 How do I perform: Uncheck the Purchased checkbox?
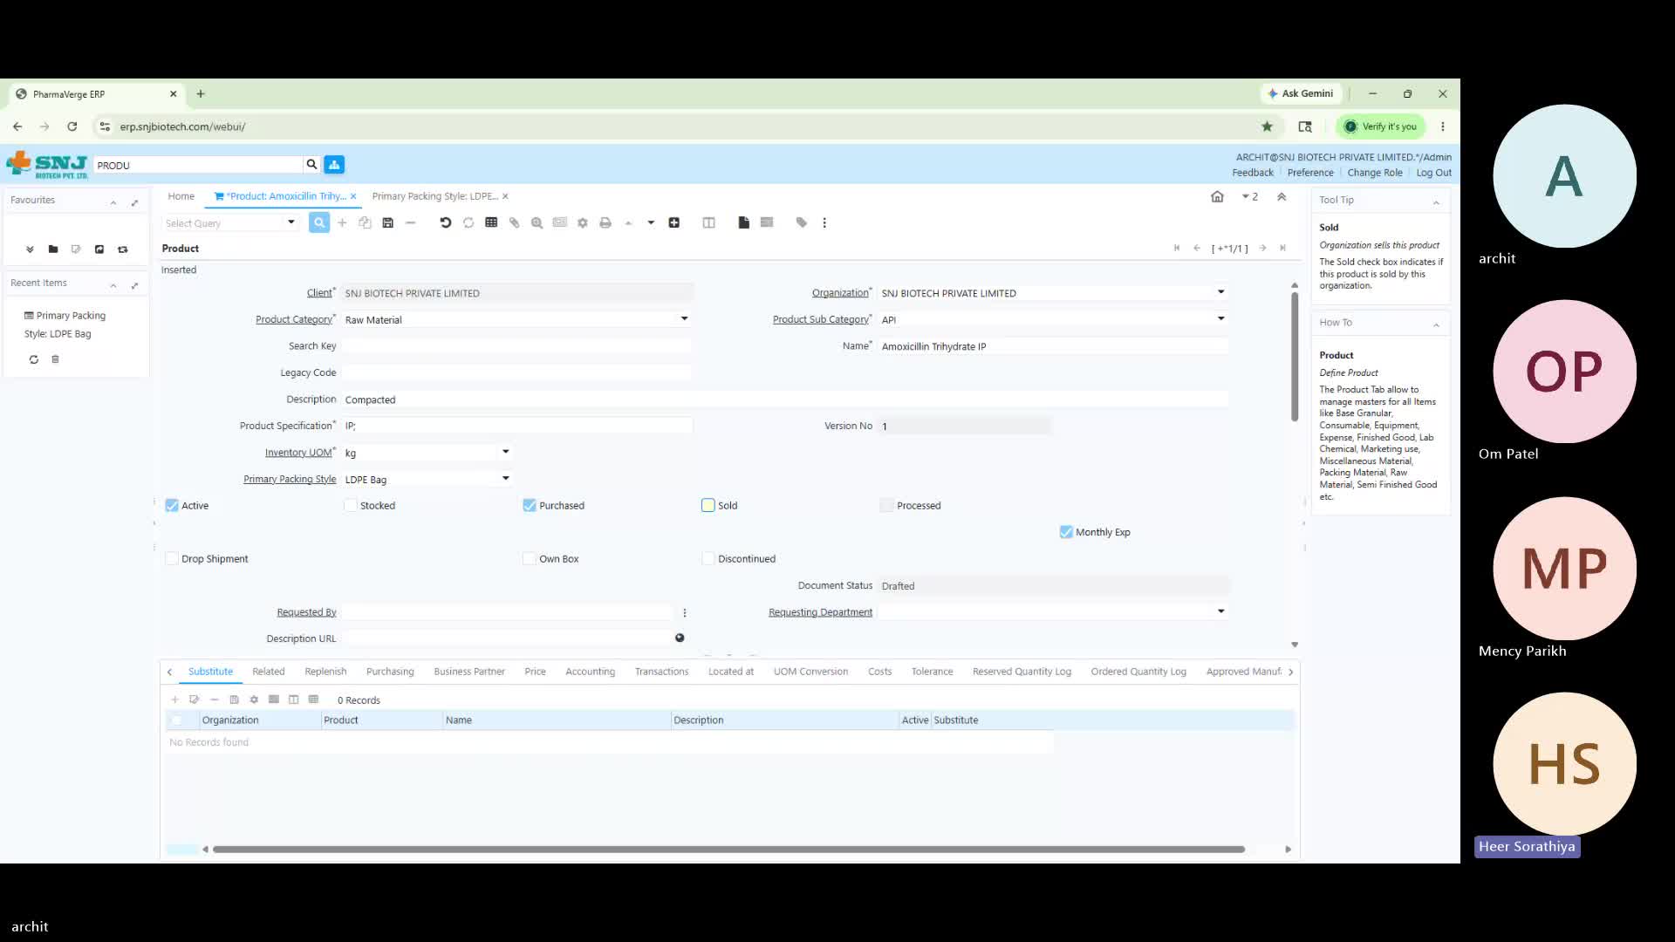(x=530, y=506)
